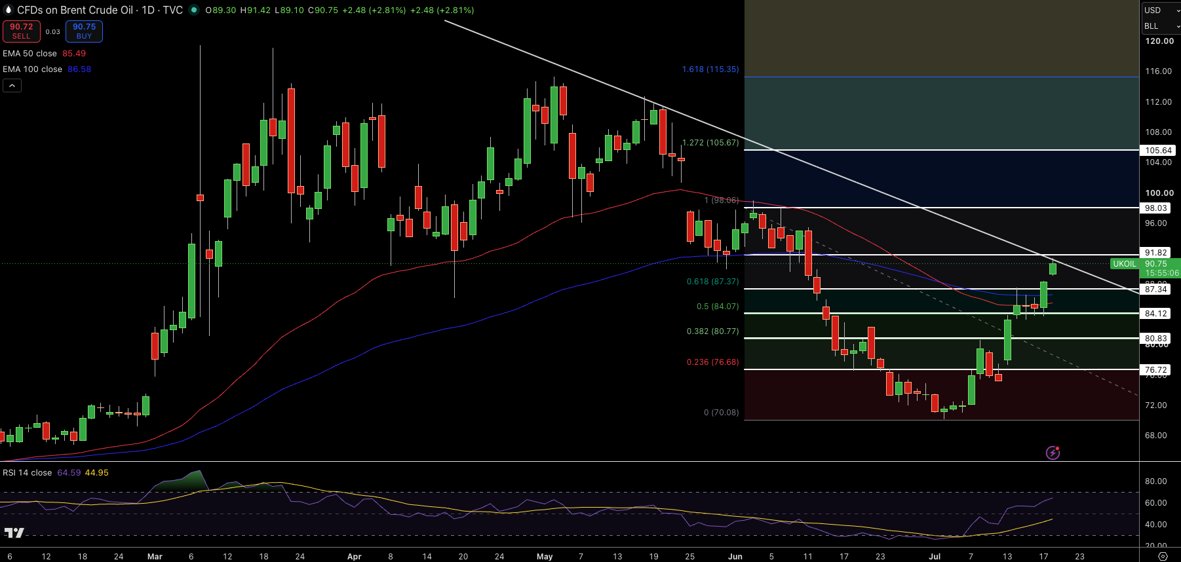Click the 1D timeframe in chart title
This screenshot has height=562, width=1181.
coord(148,10)
